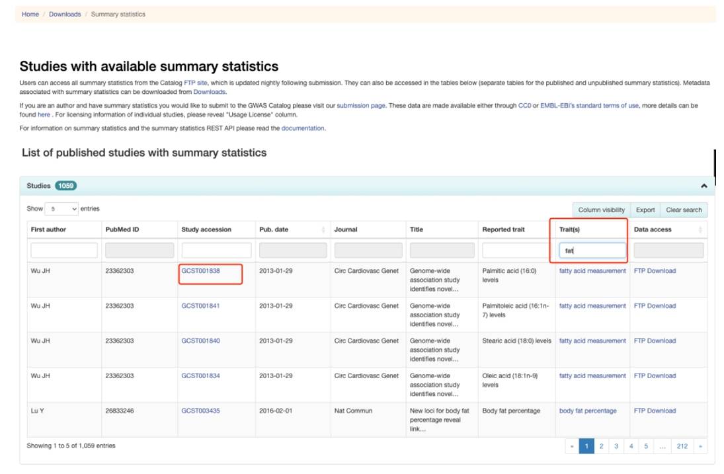Open study GCST001840

point(200,341)
